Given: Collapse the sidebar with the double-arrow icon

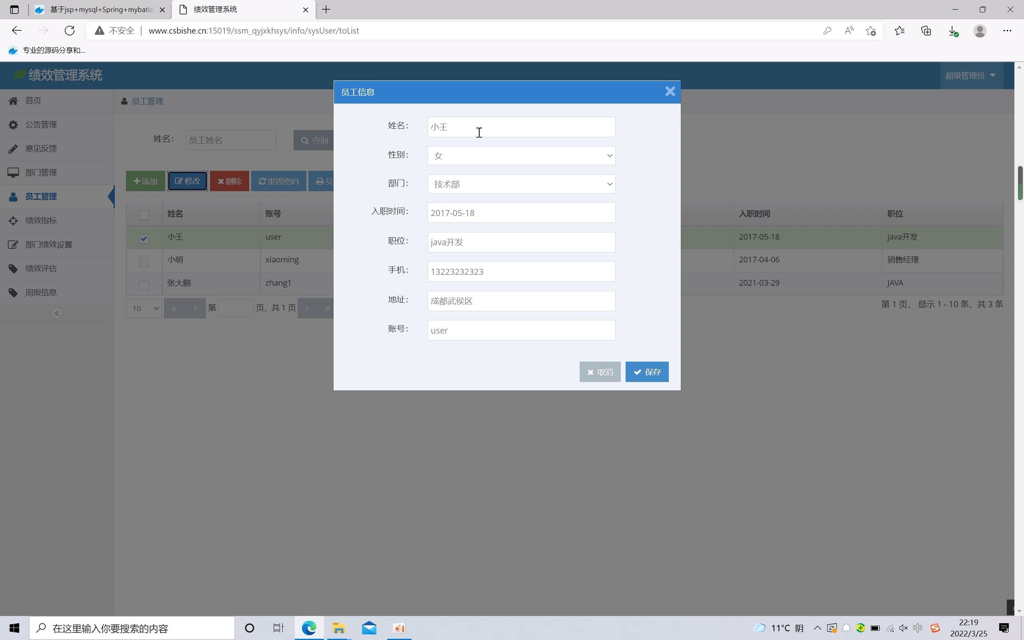Looking at the screenshot, I should [x=57, y=313].
